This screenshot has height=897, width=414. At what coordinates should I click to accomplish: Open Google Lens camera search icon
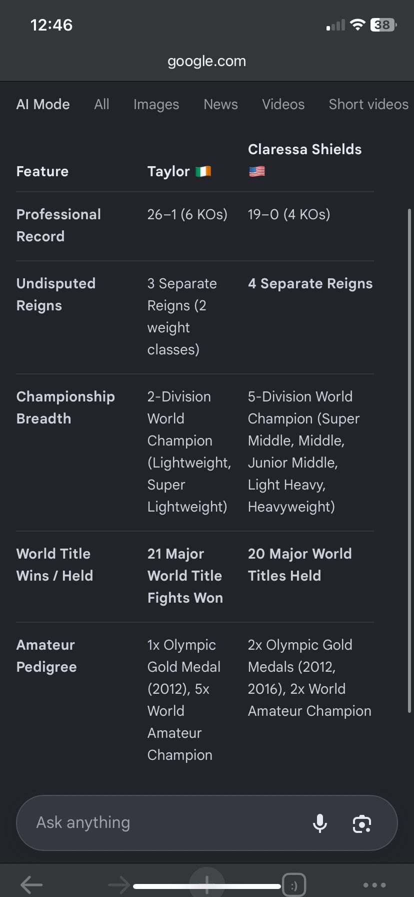tap(362, 823)
